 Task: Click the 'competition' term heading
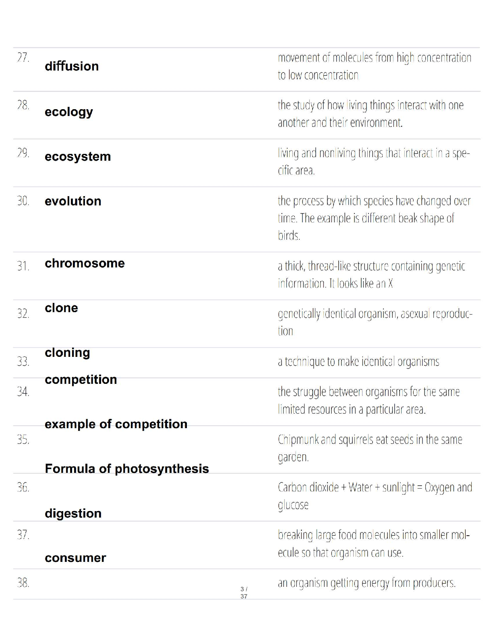(81, 379)
